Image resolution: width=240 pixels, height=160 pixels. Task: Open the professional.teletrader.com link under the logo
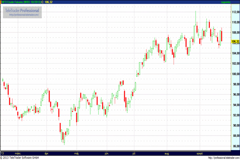tap(23, 15)
